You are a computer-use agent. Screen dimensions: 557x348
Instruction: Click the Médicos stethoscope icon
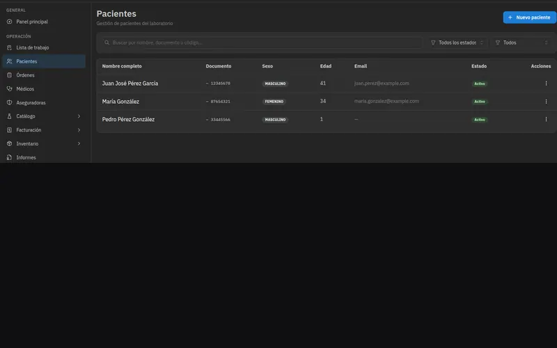click(x=9, y=89)
